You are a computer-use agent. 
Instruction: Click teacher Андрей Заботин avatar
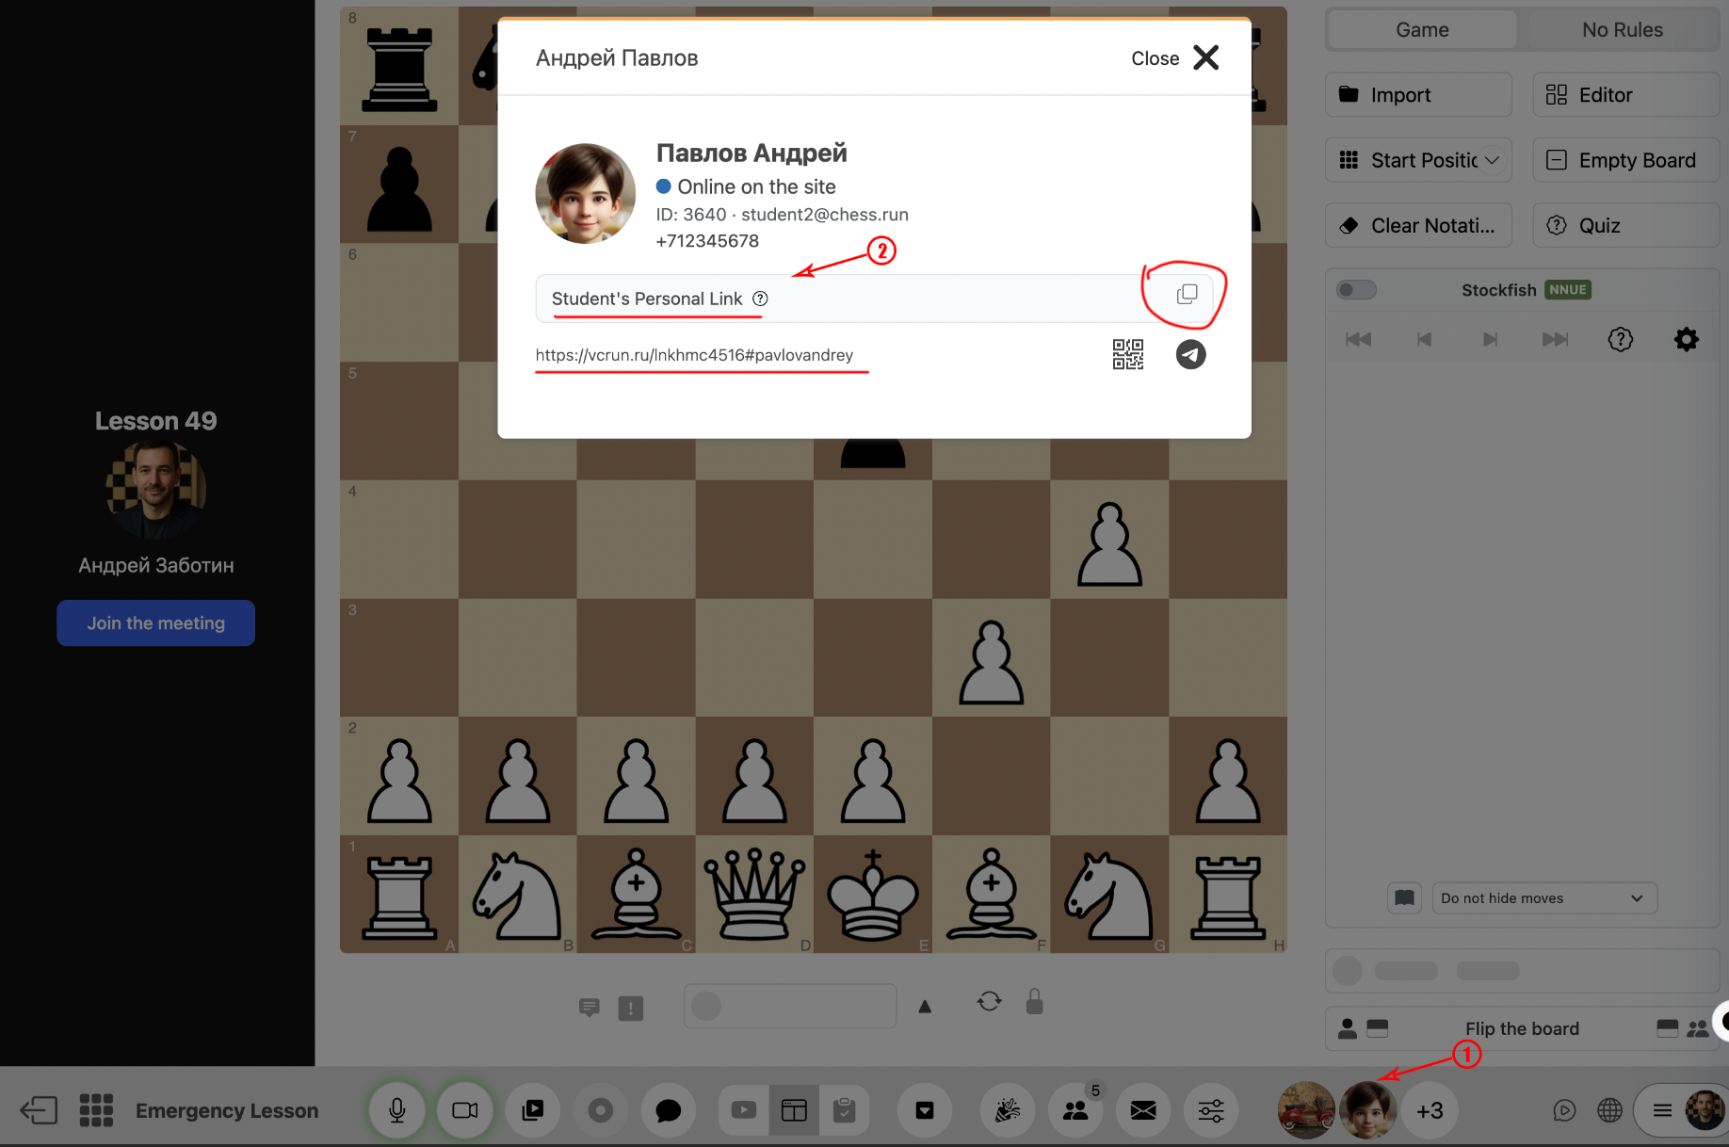point(155,489)
